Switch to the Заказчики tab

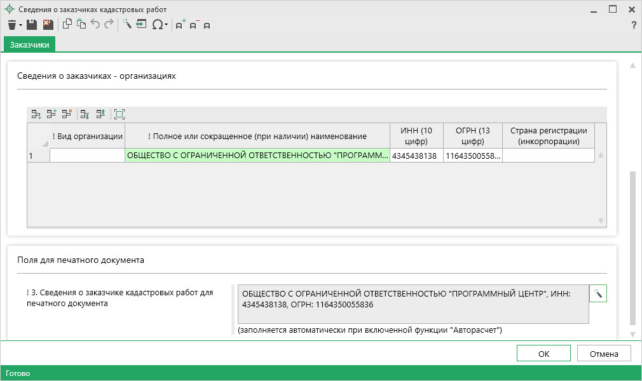point(29,44)
